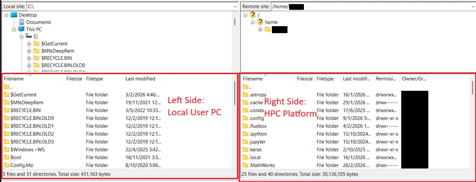Image resolution: width=476 pixels, height=182 pixels.
Task: Click the drwxr-xr-x permissions of .ipython
Action: pyautogui.click(x=387, y=134)
